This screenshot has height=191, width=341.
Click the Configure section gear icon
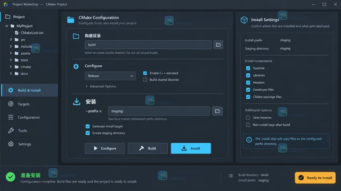[x=76, y=66]
